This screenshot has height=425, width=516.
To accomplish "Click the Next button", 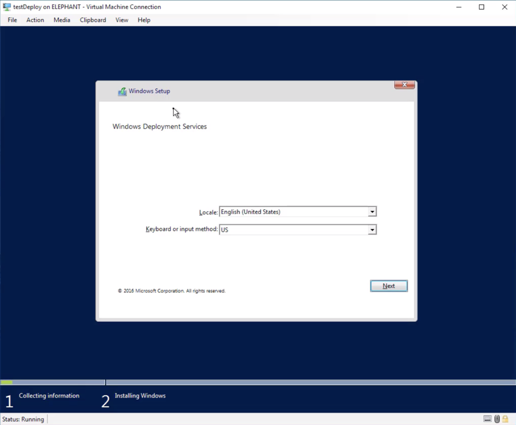I will click(x=389, y=286).
